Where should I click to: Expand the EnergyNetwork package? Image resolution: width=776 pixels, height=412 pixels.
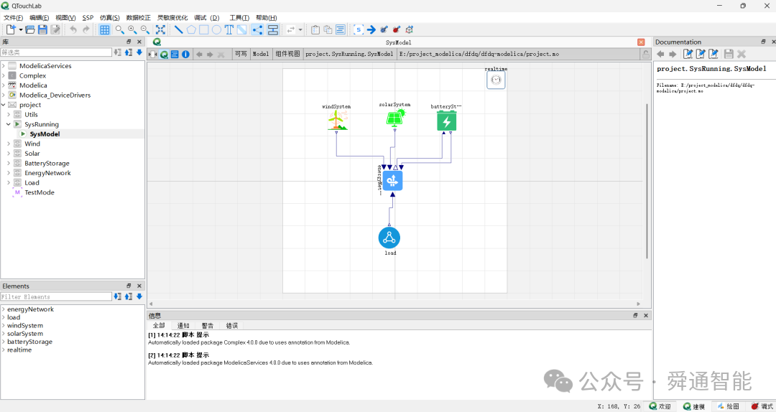pos(9,173)
